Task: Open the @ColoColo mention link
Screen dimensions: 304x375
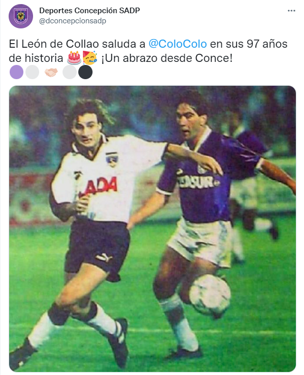Action: pyautogui.click(x=177, y=44)
